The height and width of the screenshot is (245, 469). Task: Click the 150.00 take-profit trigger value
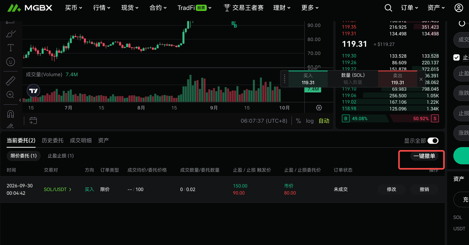pos(240,186)
